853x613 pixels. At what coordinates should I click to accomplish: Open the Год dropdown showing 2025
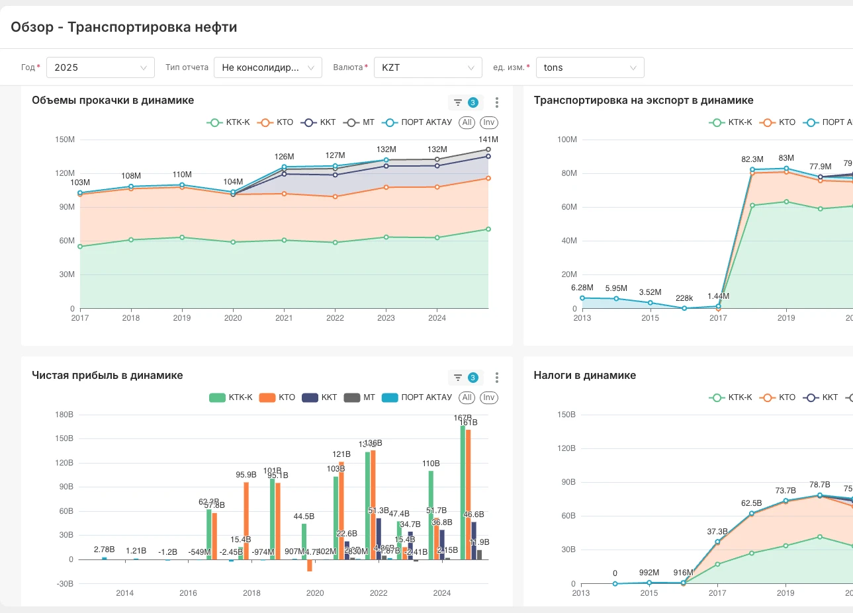pos(101,67)
